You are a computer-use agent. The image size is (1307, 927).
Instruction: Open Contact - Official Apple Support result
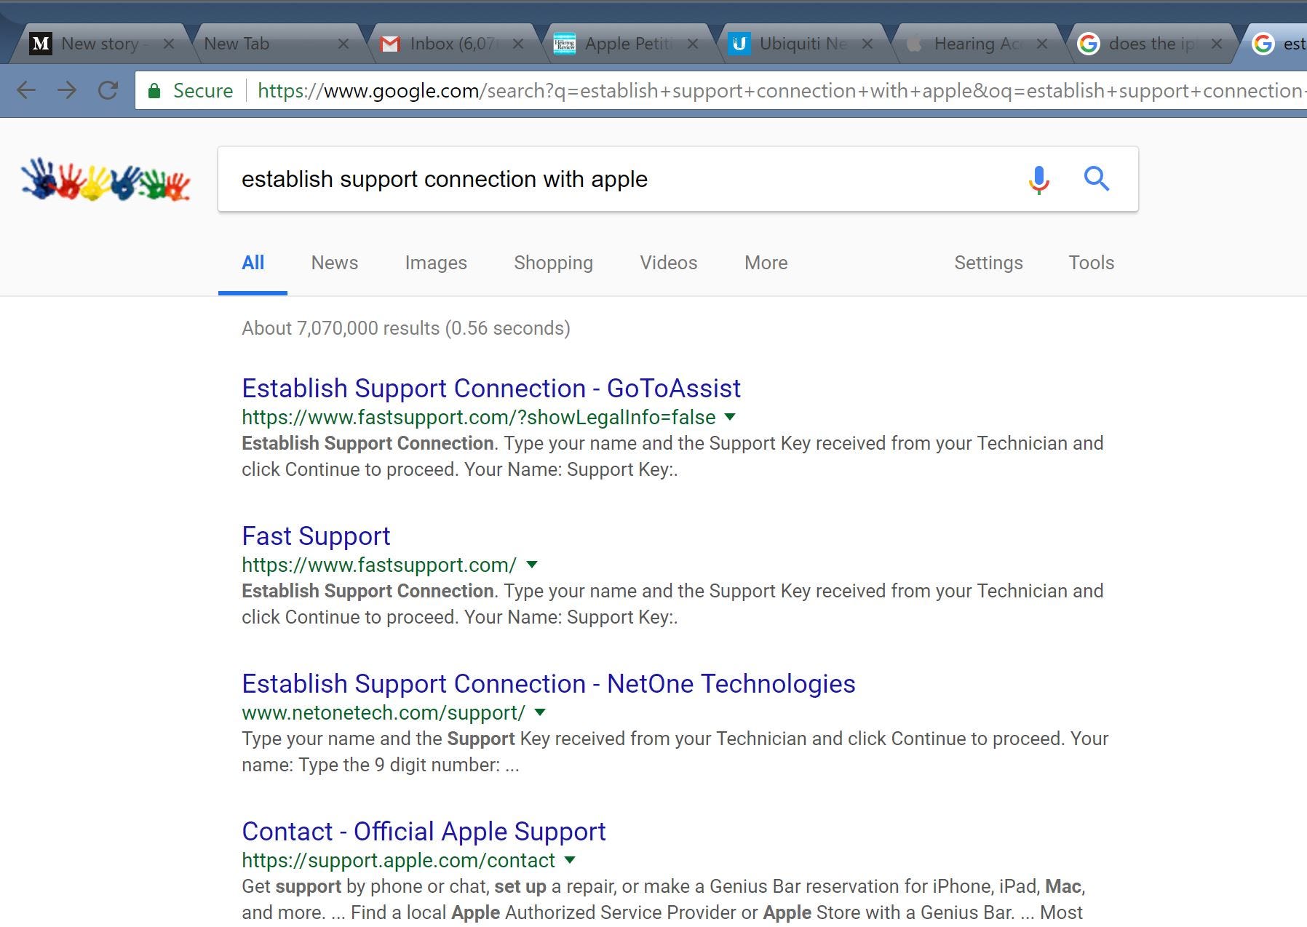pyautogui.click(x=424, y=832)
